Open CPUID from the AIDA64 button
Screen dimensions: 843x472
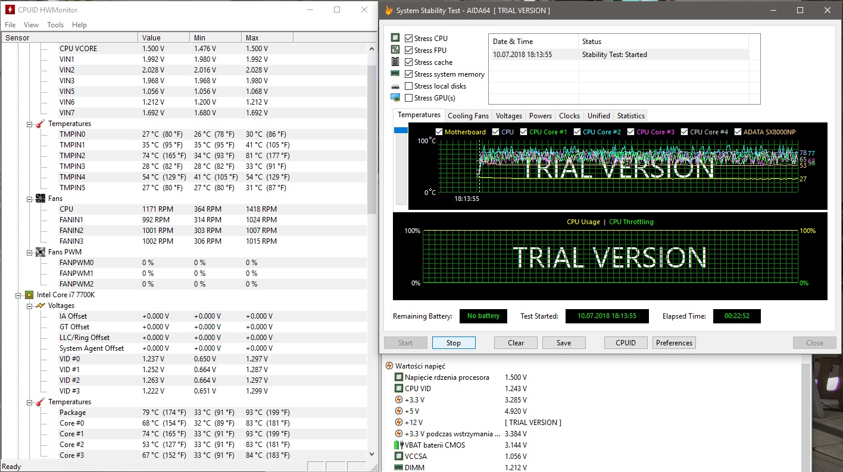click(x=626, y=343)
